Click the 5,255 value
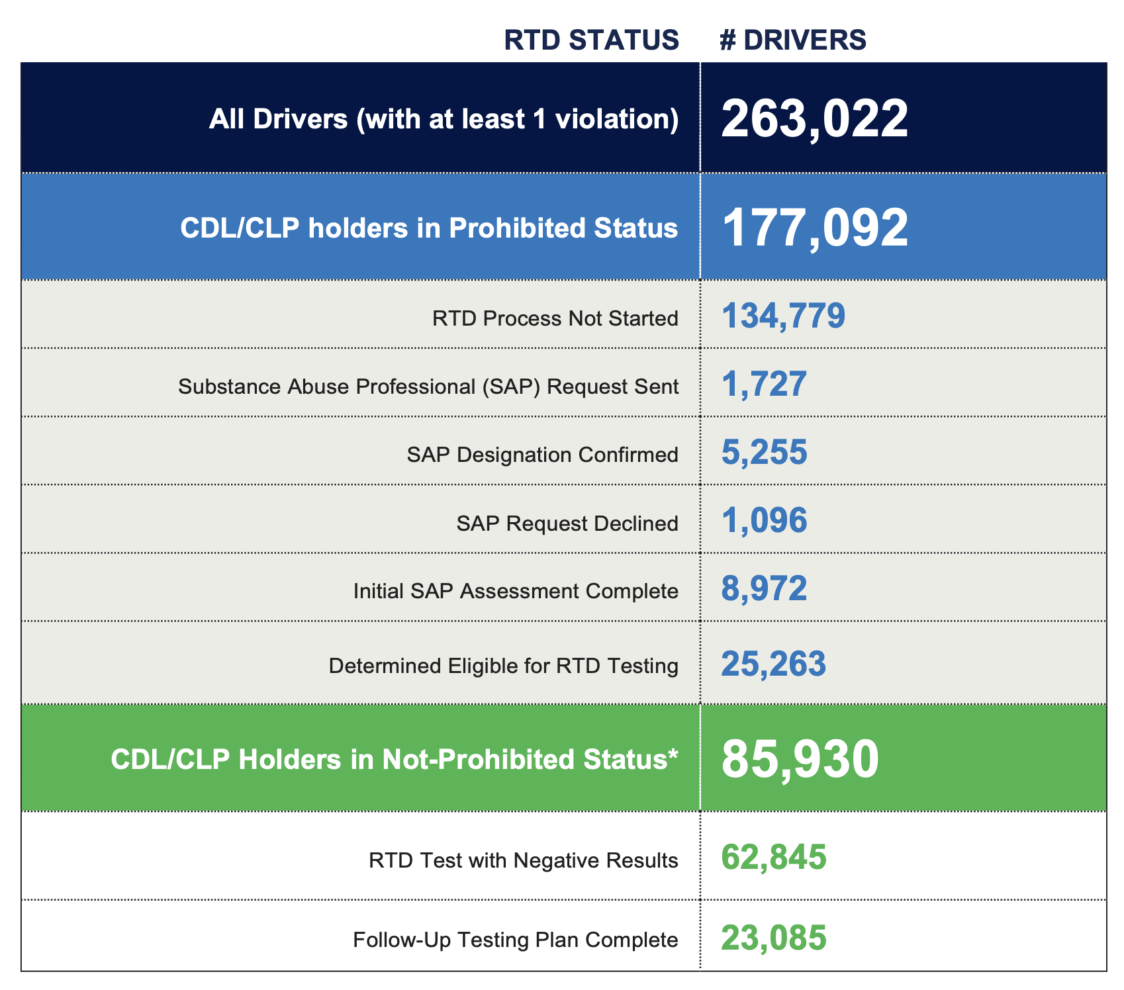 pos(764,452)
